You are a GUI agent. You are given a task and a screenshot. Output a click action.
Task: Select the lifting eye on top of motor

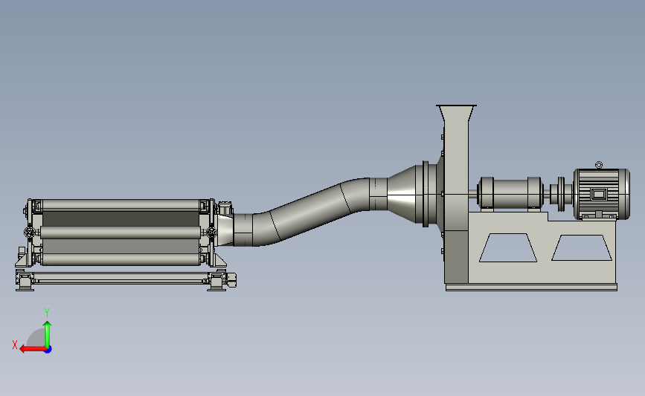tap(599, 165)
